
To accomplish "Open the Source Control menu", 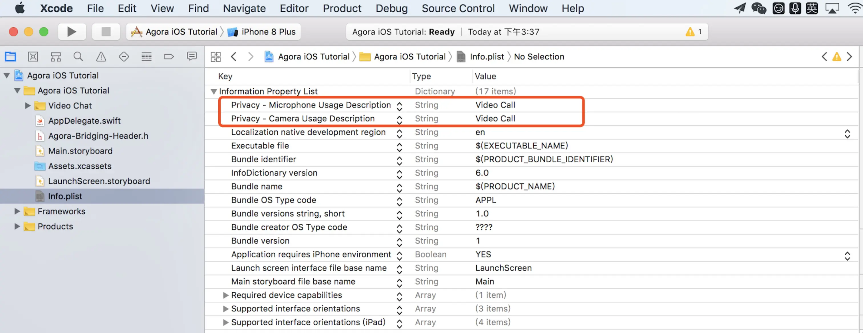I will pyautogui.click(x=458, y=8).
